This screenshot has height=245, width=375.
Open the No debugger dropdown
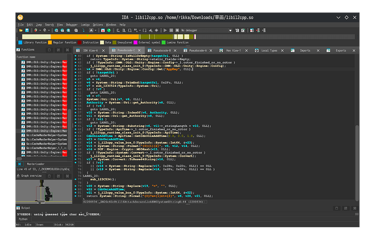coord(206,30)
